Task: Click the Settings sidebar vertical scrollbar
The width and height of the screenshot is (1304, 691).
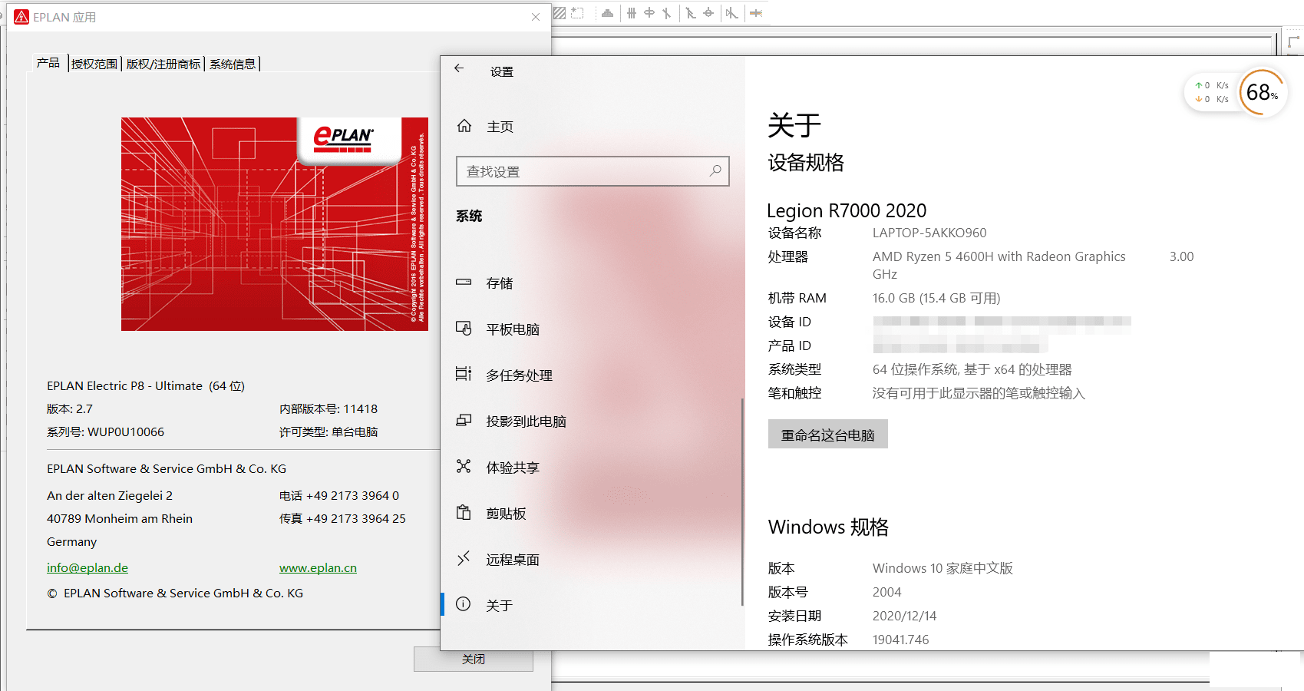Action: coord(742,502)
